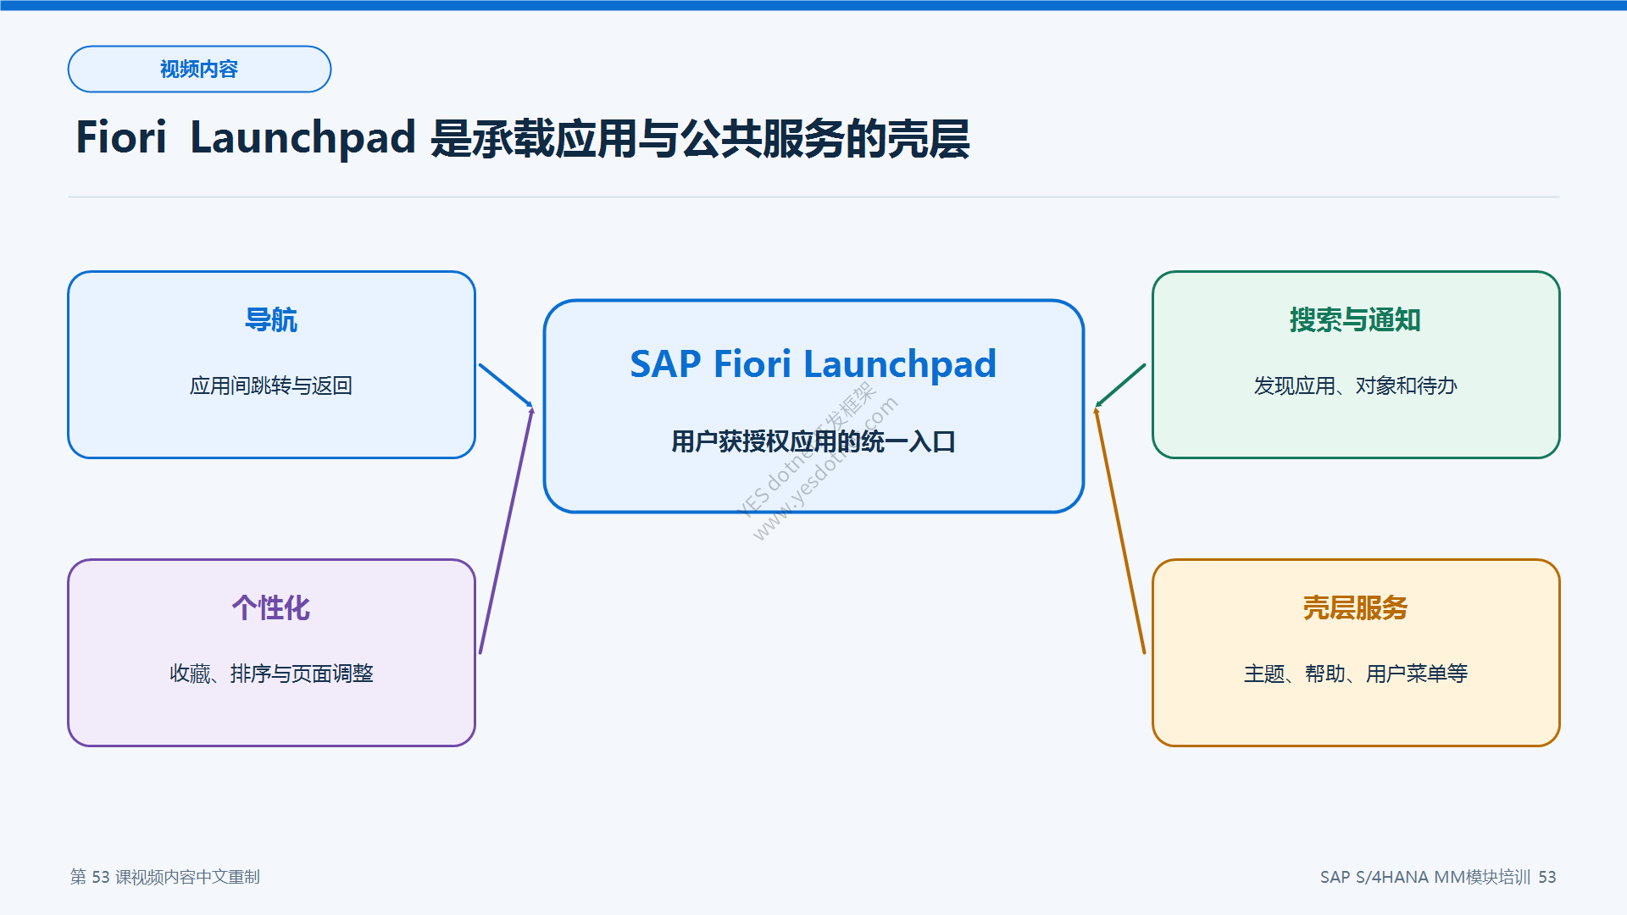Select the text 应用间跳转与返回
Image resolution: width=1627 pixels, height=915 pixels.
tap(271, 385)
